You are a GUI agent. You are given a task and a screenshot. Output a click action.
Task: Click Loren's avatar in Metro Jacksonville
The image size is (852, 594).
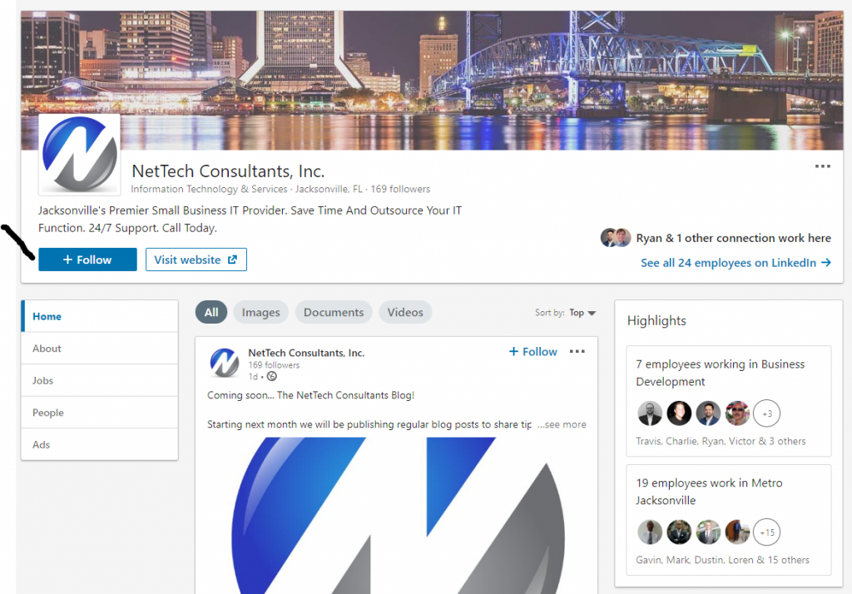(x=737, y=532)
